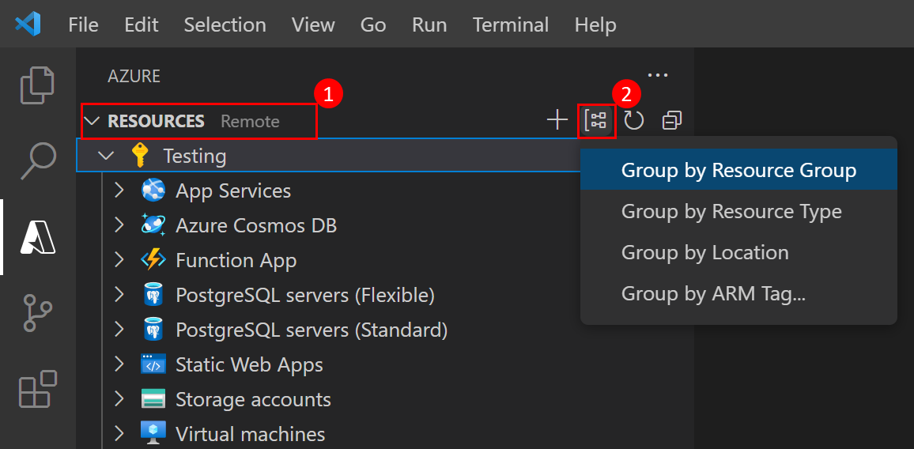Click the Group By icon in Resources
This screenshot has height=449, width=914.
(597, 120)
